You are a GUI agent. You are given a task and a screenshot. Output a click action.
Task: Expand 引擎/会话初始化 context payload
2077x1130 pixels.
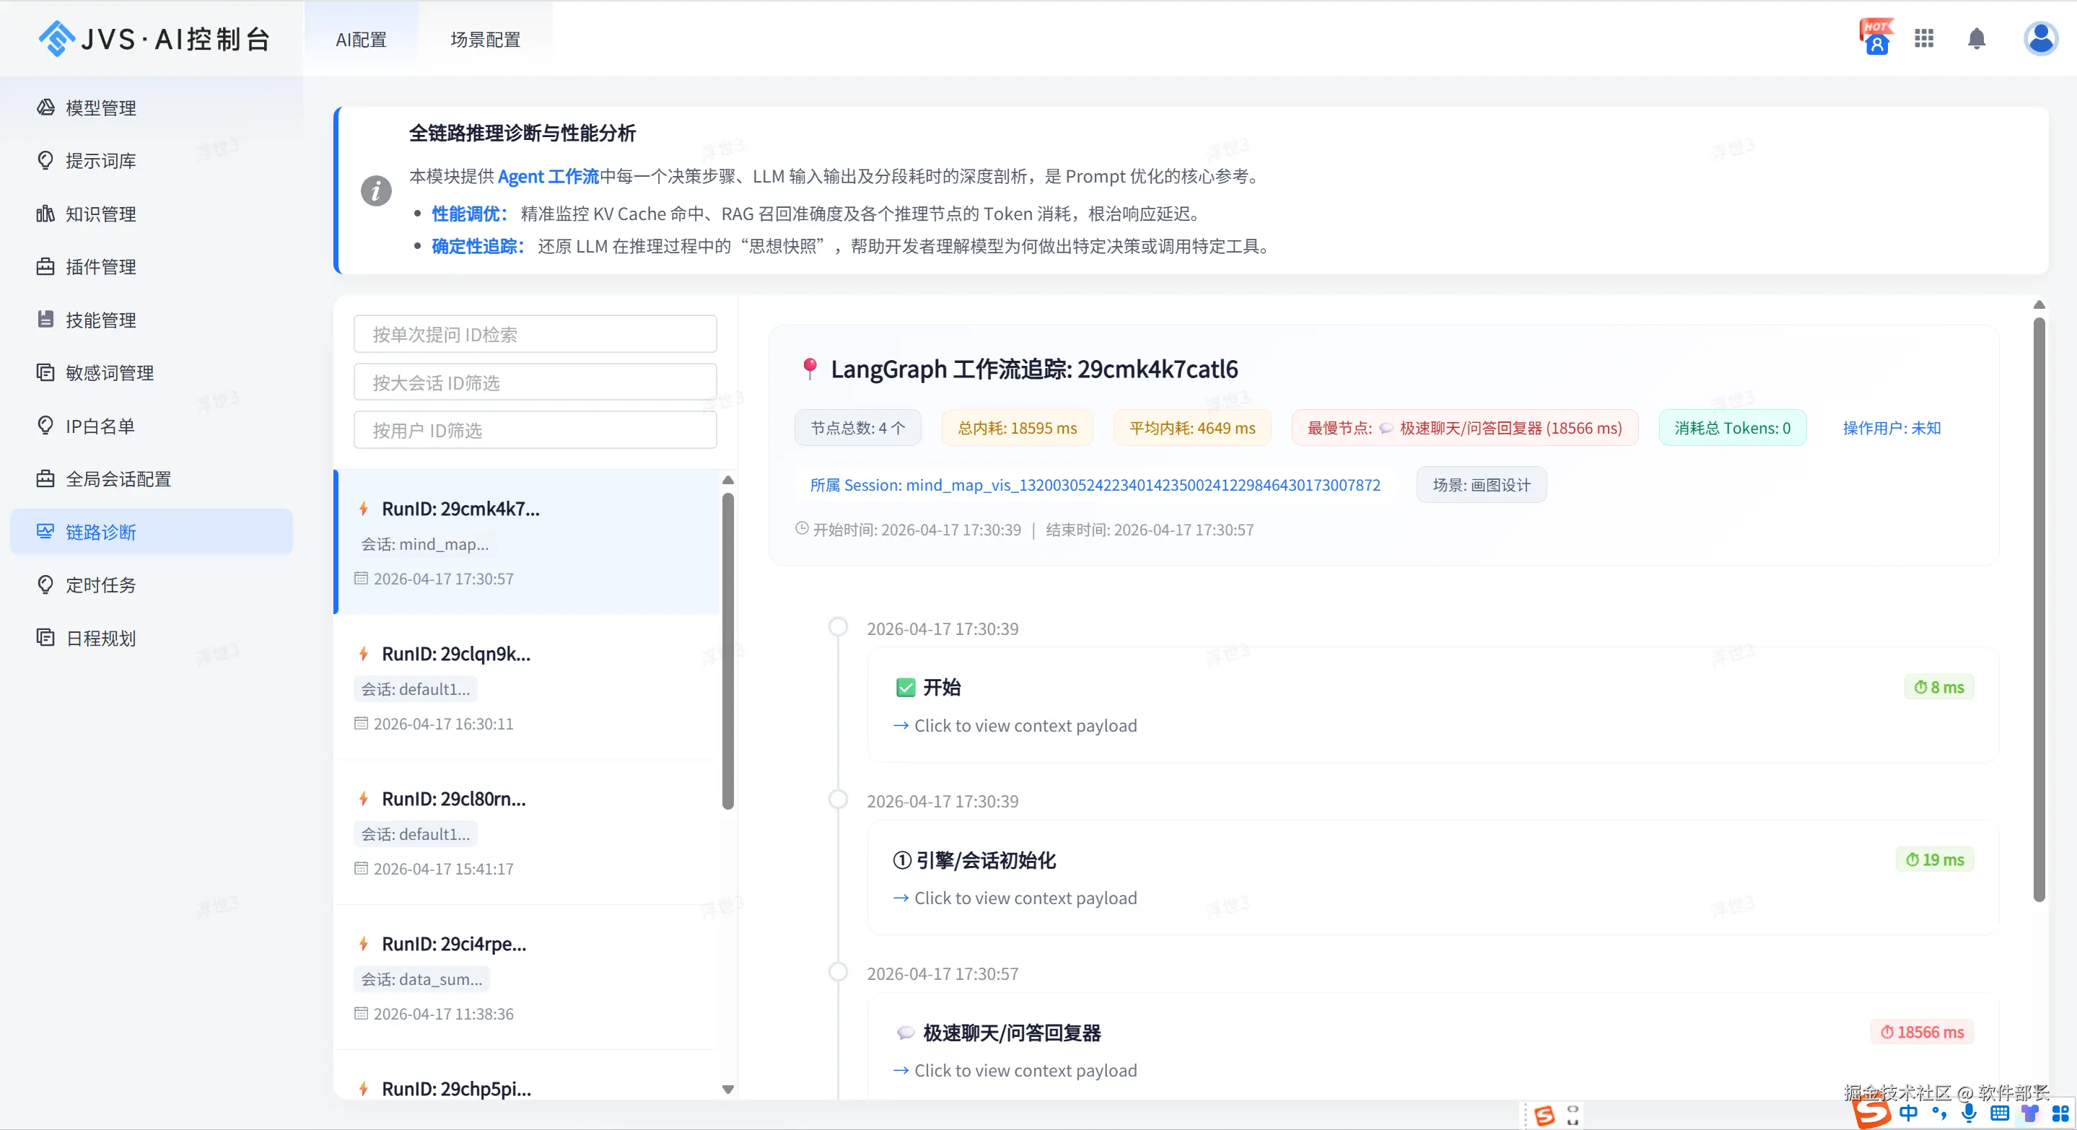(1015, 898)
